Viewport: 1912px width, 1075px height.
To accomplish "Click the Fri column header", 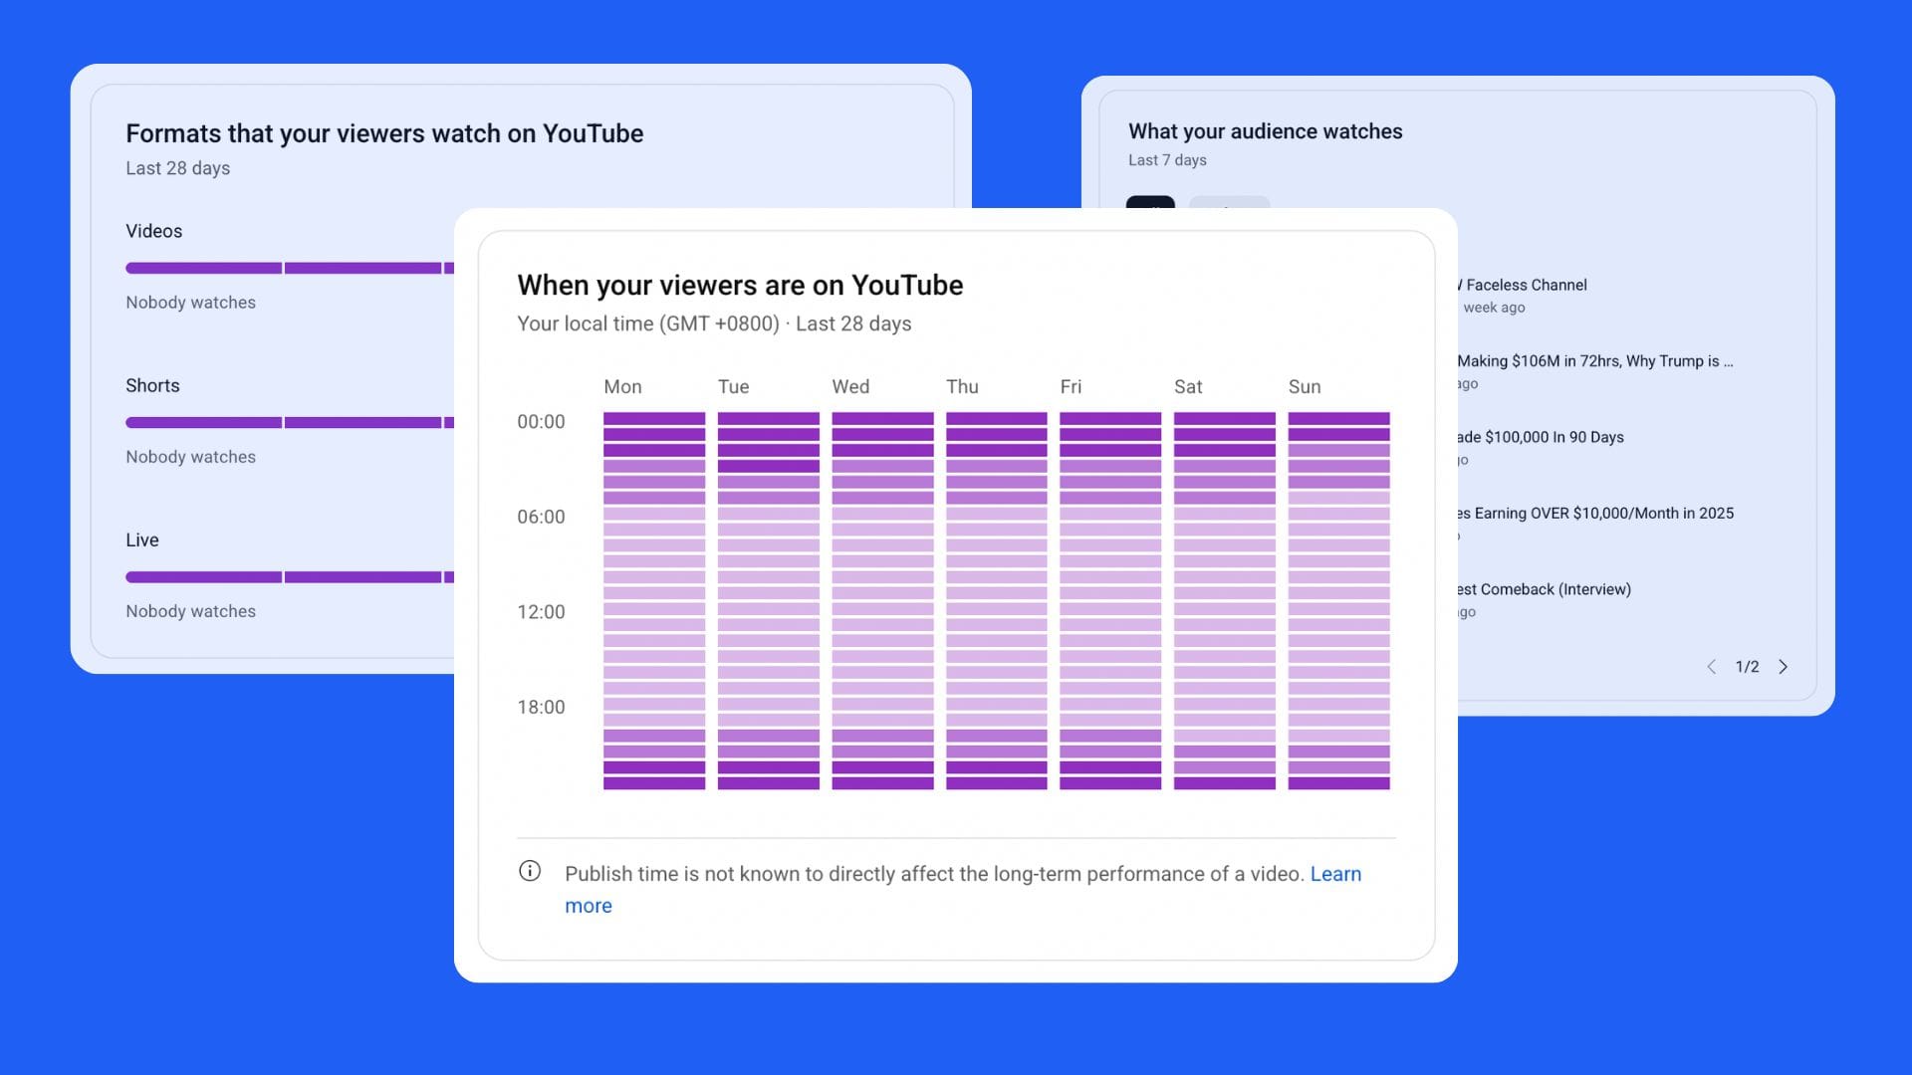I will 1071,386.
